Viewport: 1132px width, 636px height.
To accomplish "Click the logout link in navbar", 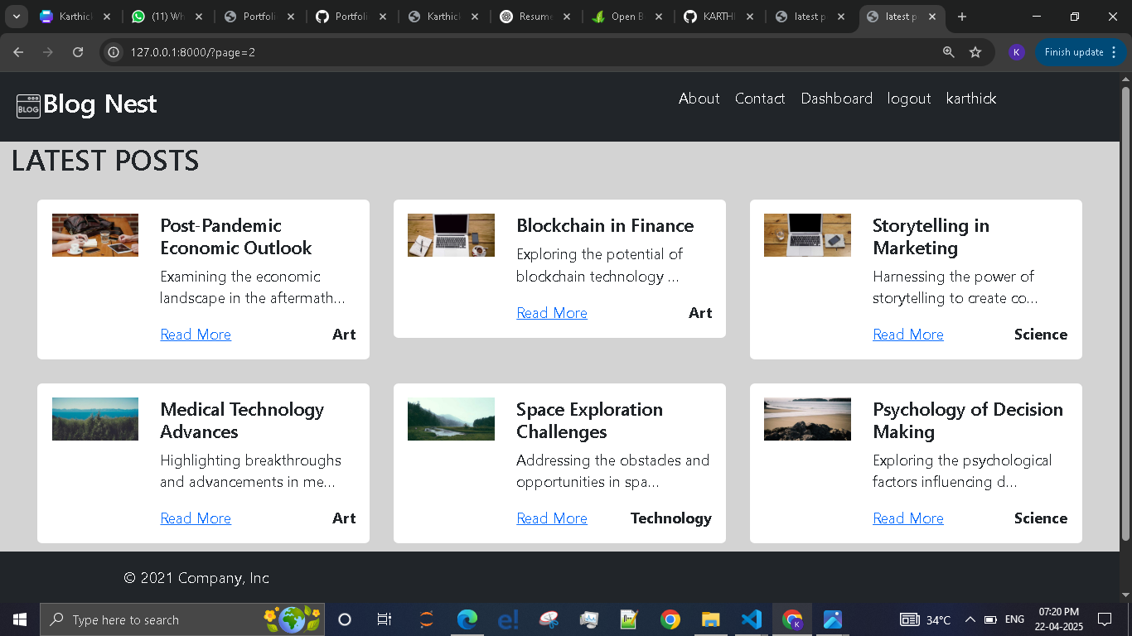I will coord(908,99).
